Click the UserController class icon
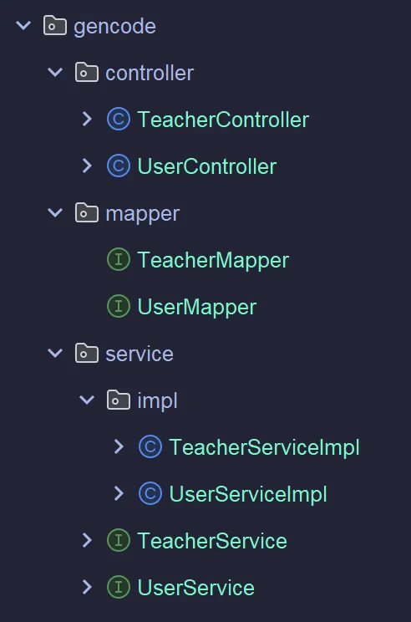 119,166
